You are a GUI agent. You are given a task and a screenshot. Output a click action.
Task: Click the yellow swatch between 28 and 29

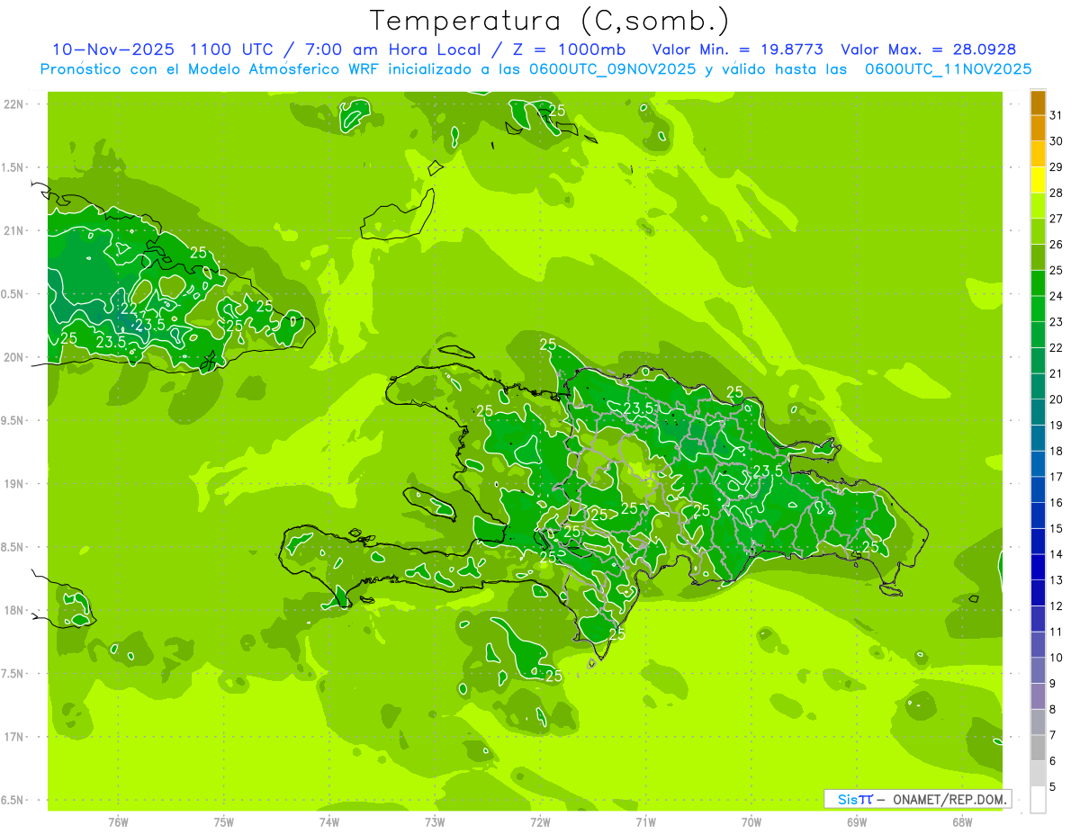tap(1038, 180)
